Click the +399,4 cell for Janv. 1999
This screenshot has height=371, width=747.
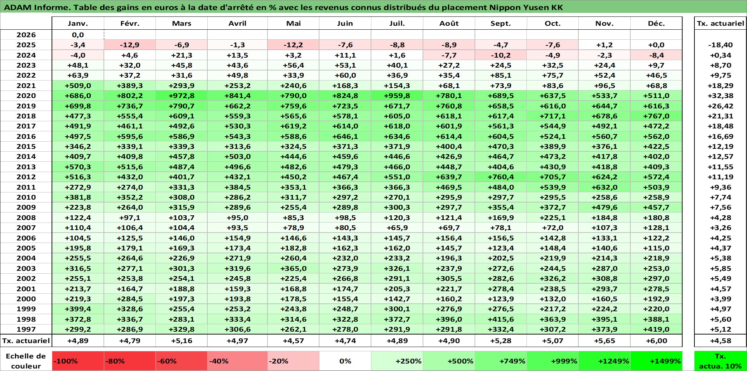(78, 309)
